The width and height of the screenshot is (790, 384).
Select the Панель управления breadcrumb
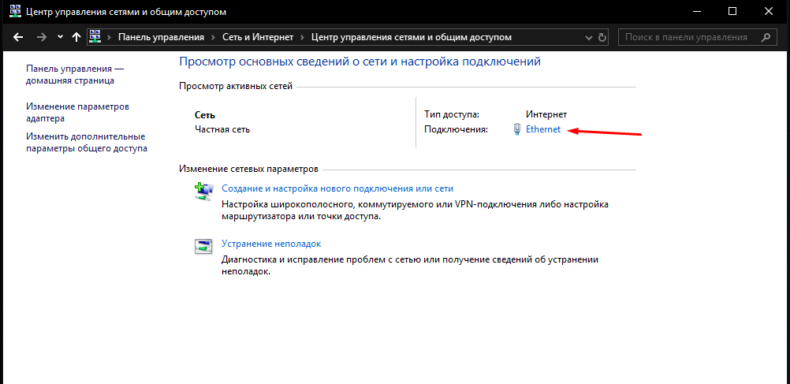click(x=161, y=37)
